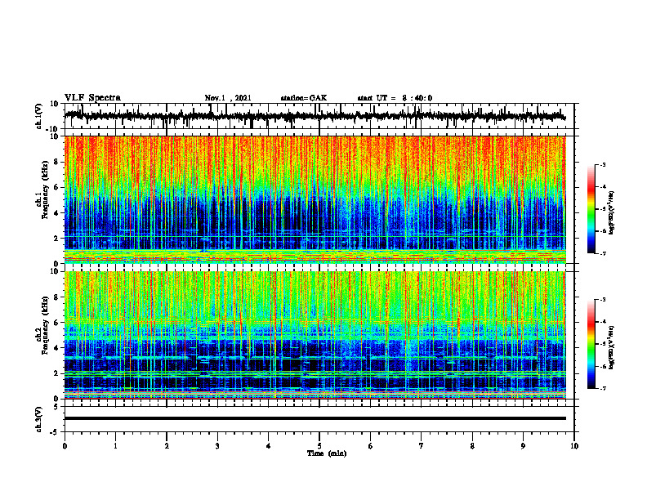Image resolution: width=647 pixels, height=500 pixels.
Task: Click time axis tick label "4"
Action: point(269,446)
